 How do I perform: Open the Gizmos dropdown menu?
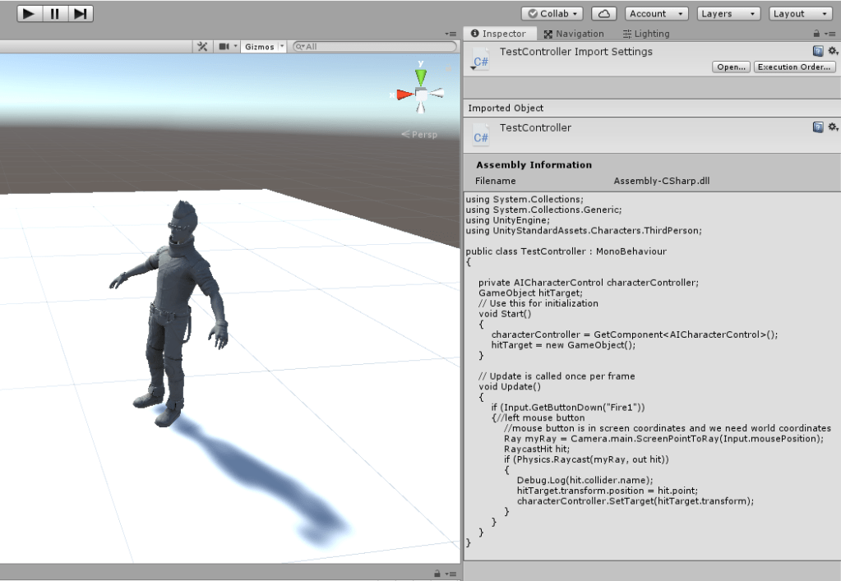point(263,47)
